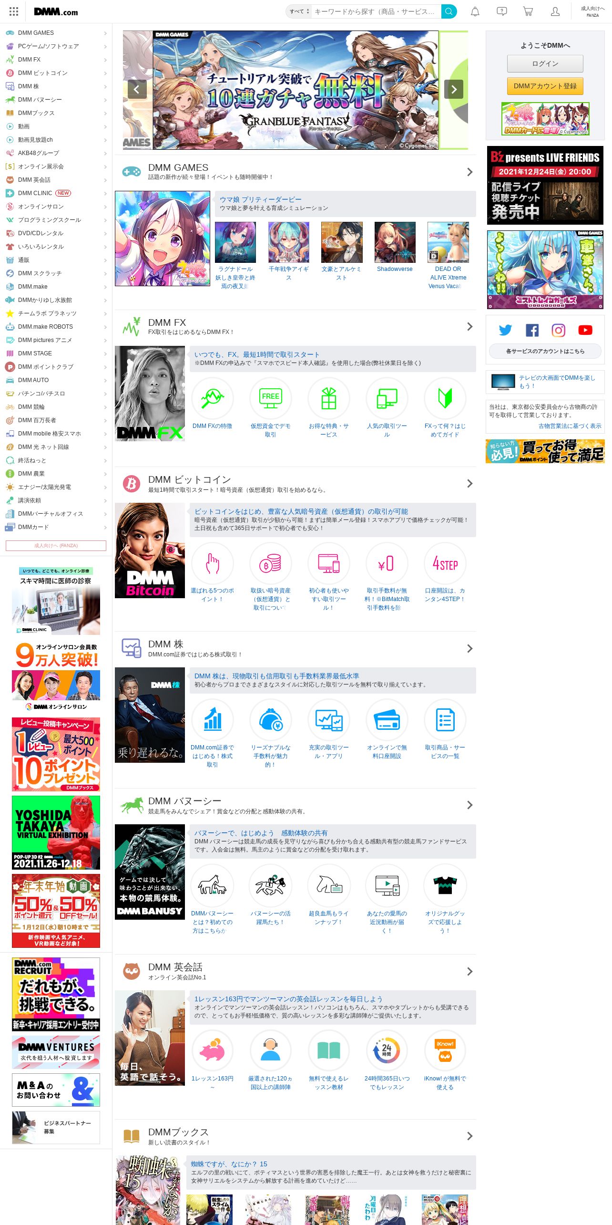The width and height of the screenshot is (612, 1225).
Task: Click the coin purse リーズナブル icon
Action: click(271, 720)
